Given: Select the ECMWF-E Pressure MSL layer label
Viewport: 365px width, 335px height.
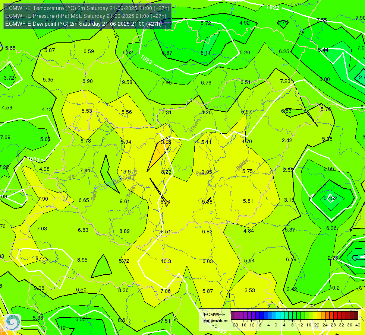Looking at the screenshot, I should (86, 16).
